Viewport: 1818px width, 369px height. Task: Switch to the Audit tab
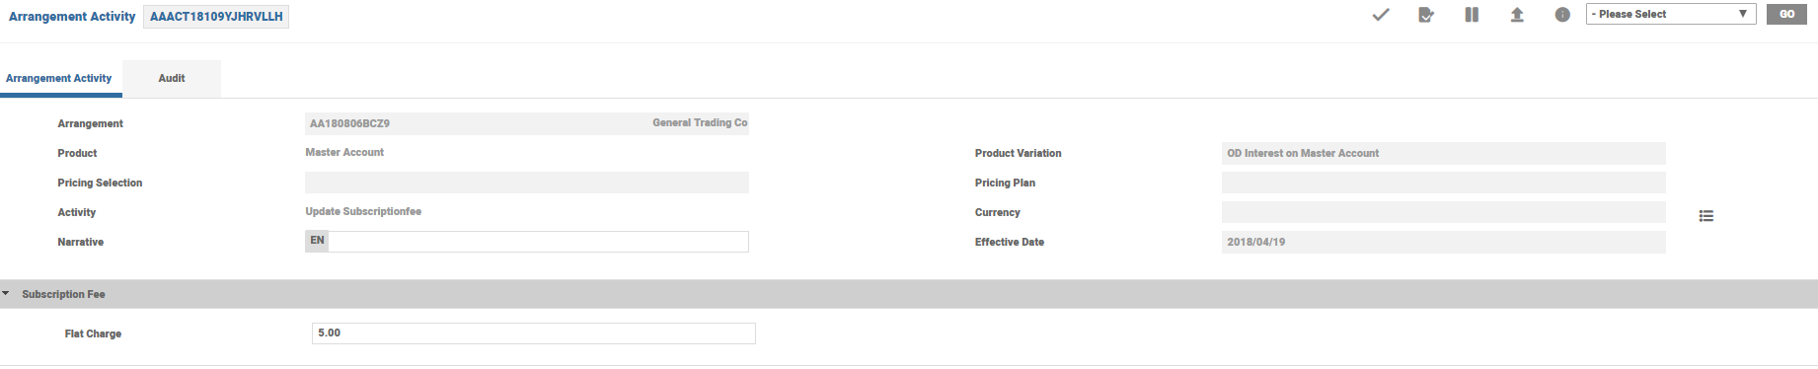click(172, 78)
